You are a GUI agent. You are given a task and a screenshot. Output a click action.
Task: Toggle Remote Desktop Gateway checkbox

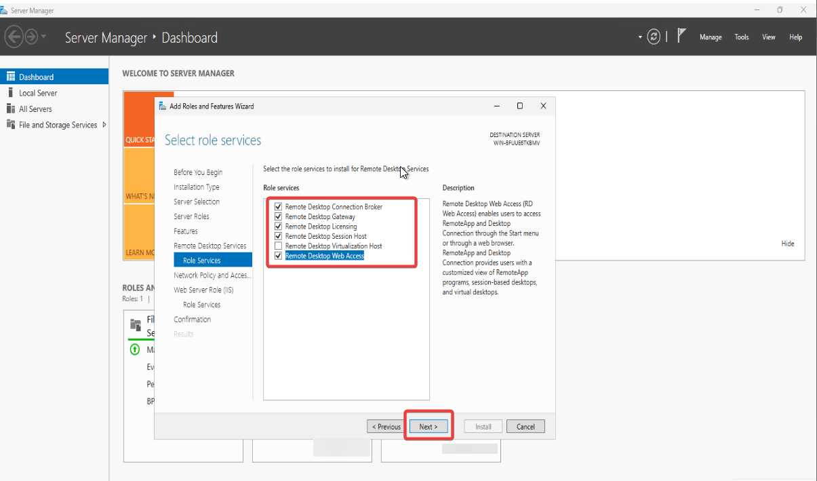278,216
